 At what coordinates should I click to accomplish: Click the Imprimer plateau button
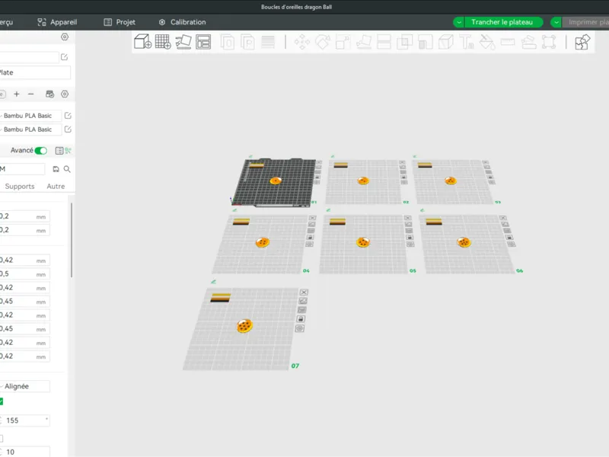(585, 22)
